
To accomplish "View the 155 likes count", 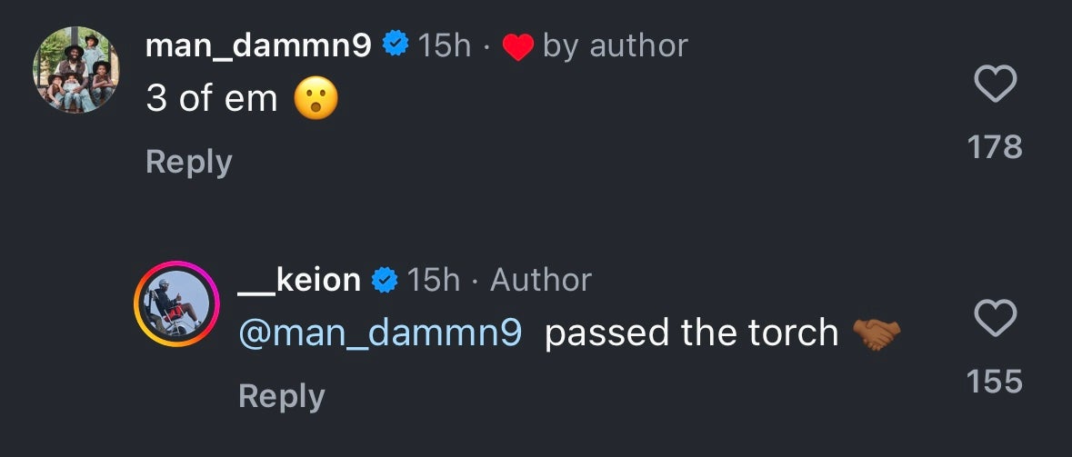I will click(x=995, y=382).
